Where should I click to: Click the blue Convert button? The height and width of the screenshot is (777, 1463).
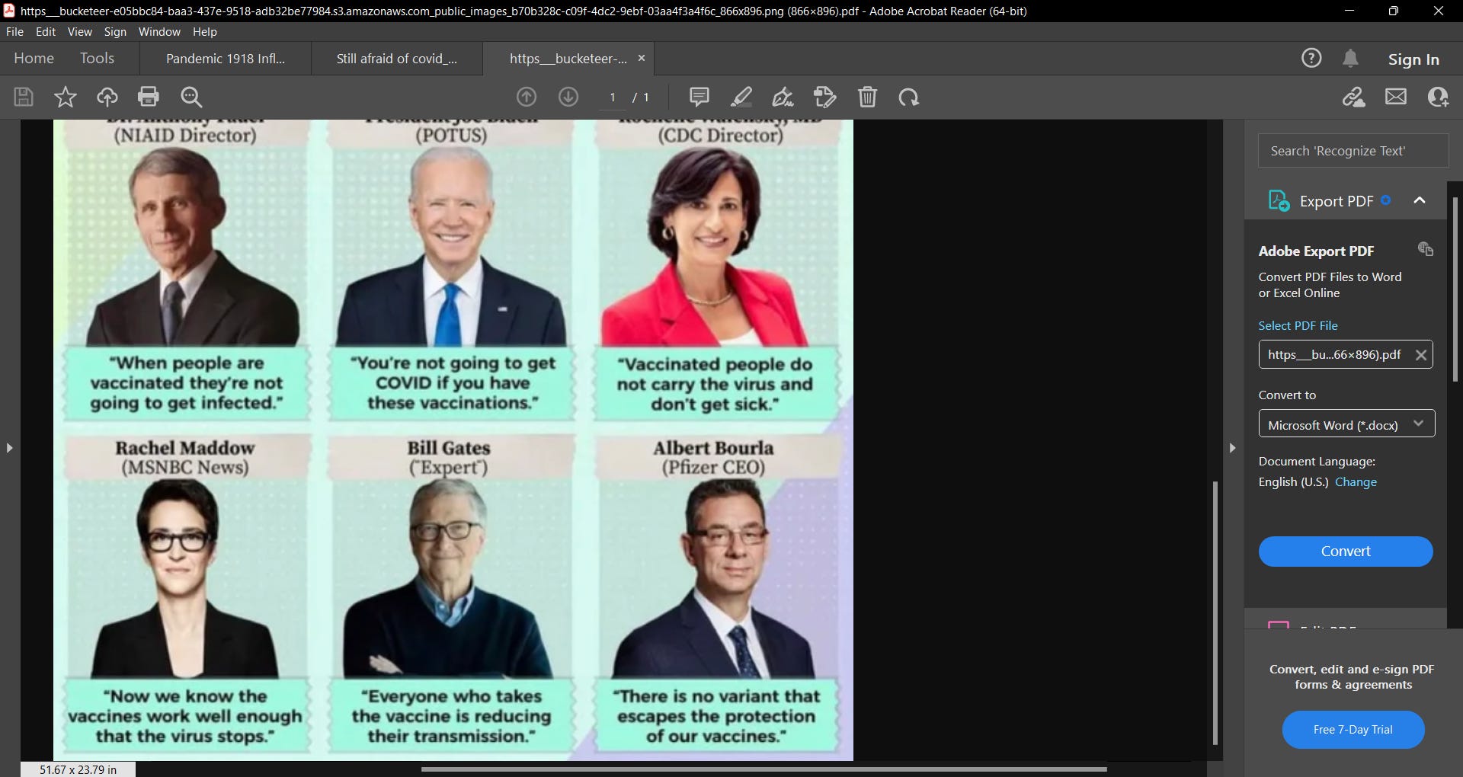1346,551
